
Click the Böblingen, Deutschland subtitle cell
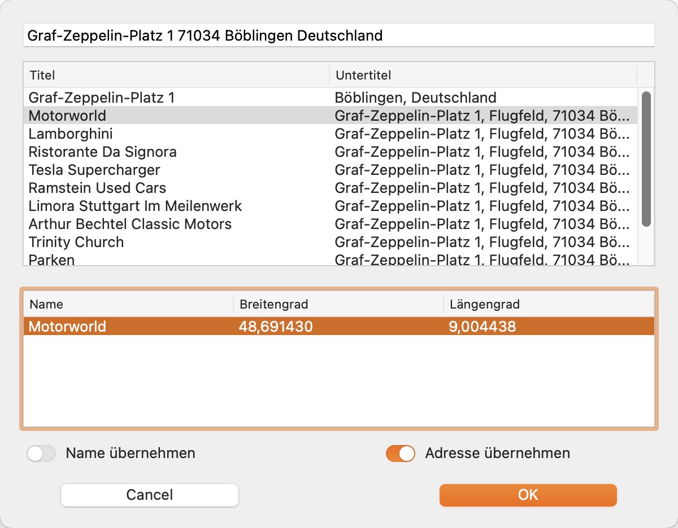tap(416, 98)
